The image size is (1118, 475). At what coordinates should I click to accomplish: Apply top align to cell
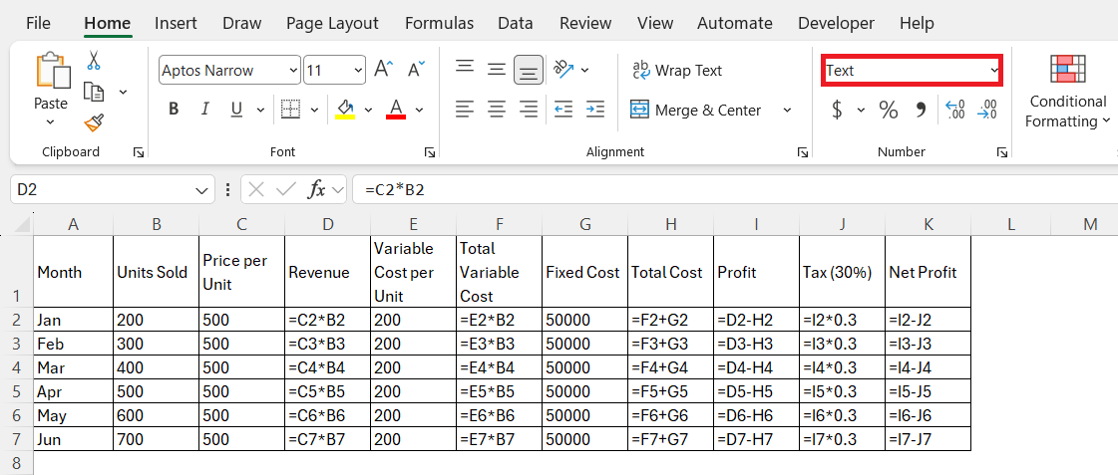point(466,68)
